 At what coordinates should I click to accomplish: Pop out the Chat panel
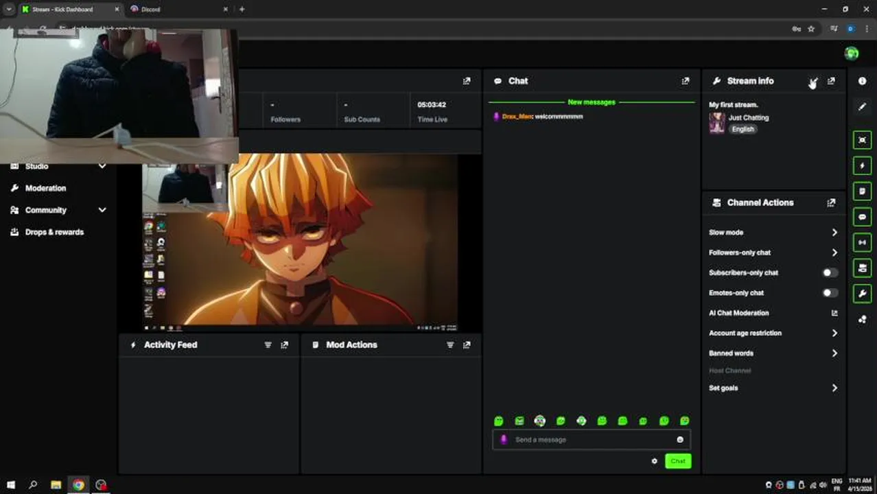[685, 81]
